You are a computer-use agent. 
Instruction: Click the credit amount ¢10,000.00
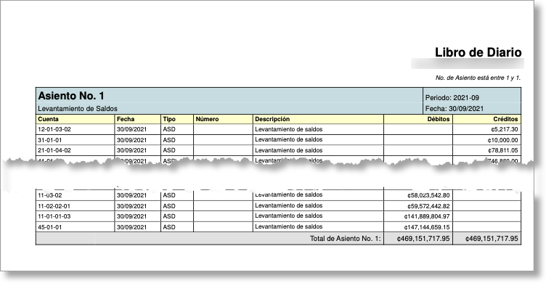coord(502,140)
